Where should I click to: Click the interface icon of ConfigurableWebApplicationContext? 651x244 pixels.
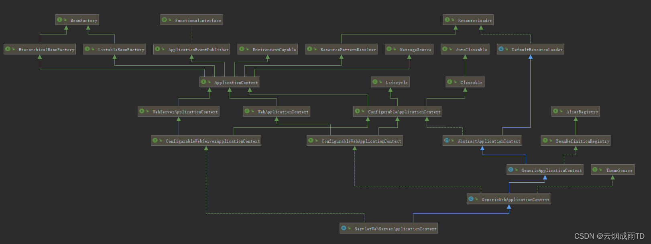(x=311, y=140)
